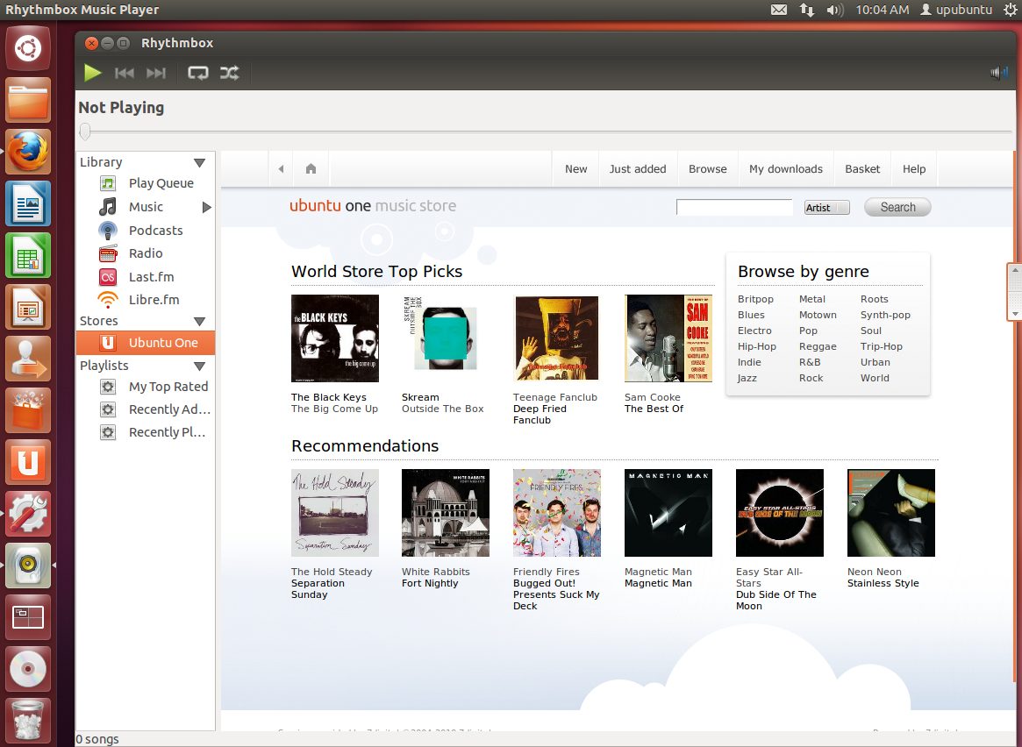Open LibreOffice Calc from launcher

(28, 255)
